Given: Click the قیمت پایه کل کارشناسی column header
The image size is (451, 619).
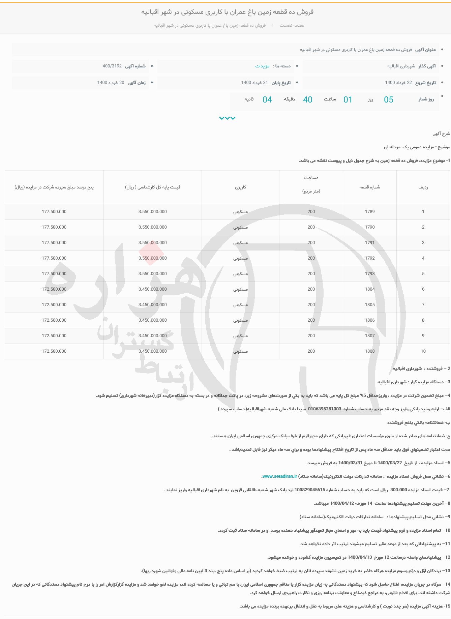Looking at the screenshot, I should [153, 187].
